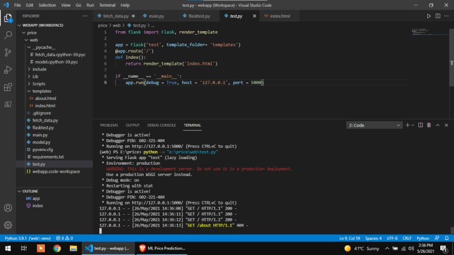Click the feedback icon in status bar

[437, 238]
